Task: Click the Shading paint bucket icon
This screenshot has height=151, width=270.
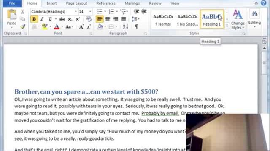Action: point(100,26)
